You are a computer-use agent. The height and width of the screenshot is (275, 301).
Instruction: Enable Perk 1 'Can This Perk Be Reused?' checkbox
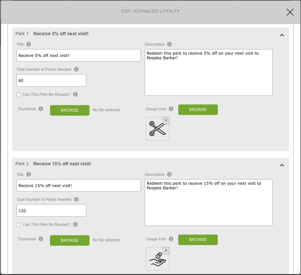(x=18, y=95)
